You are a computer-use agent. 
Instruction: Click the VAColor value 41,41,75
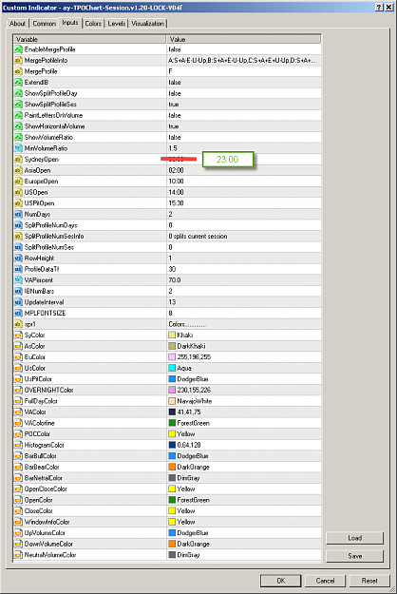(x=188, y=412)
